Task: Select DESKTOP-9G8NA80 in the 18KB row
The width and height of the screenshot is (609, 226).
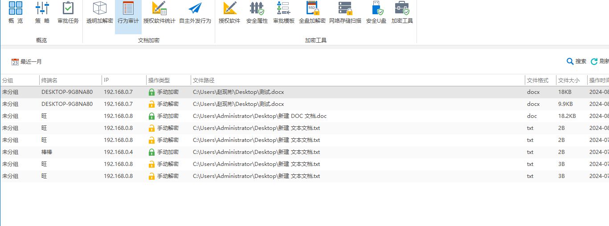Action: click(67, 92)
